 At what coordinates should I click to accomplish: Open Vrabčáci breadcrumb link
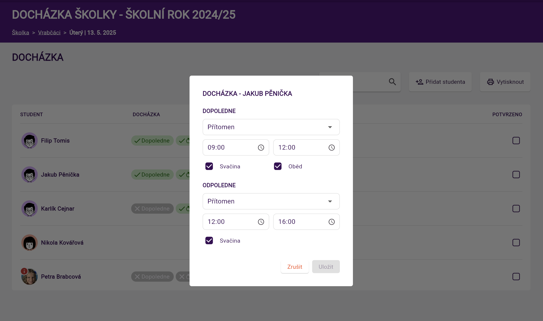tap(49, 33)
